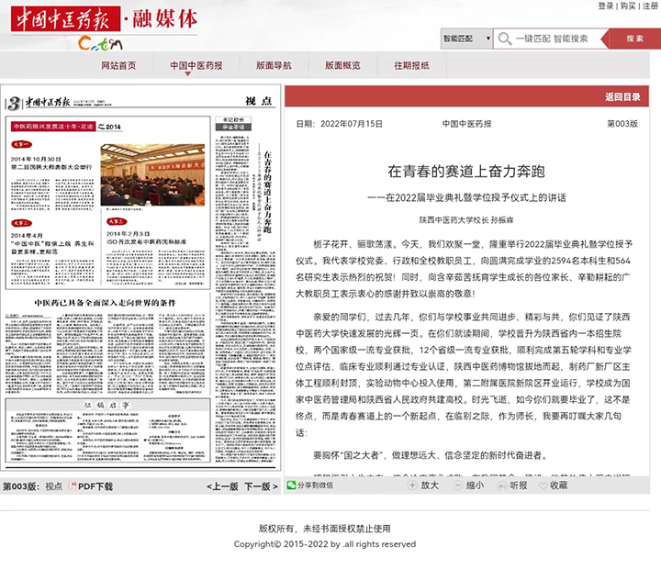Click 放大 to enlarge the article text
This screenshot has width=661, height=569.
[x=430, y=485]
